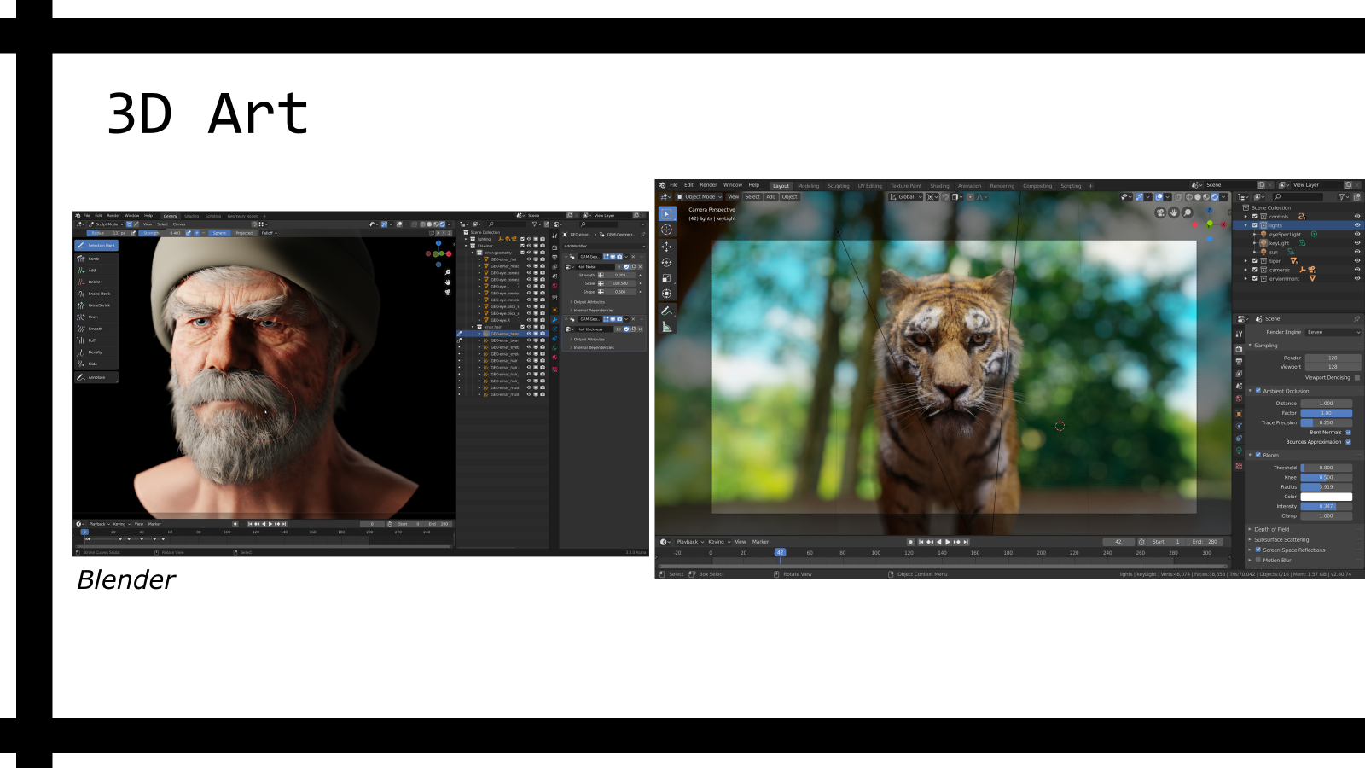1365x768 pixels.
Task: Select the Selection Paint tool in sculpt window
Action: coord(96,245)
